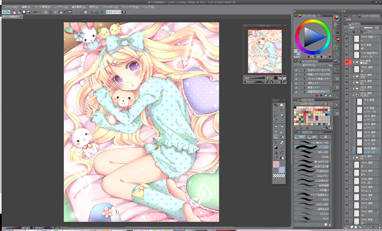The image size is (382, 231).
Task: Click the wrench icon beside myカラーセット
Action: [327, 104]
